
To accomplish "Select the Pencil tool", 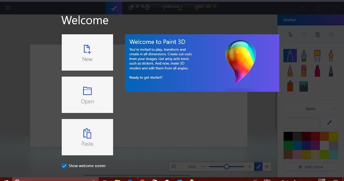I will (290, 71).
